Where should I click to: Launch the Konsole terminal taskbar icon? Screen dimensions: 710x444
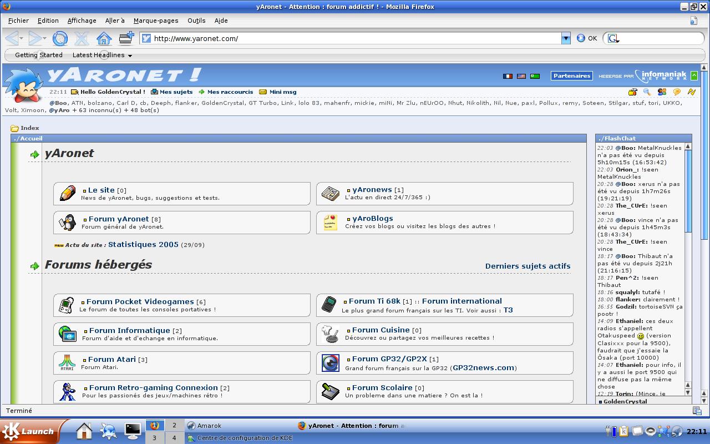click(133, 431)
